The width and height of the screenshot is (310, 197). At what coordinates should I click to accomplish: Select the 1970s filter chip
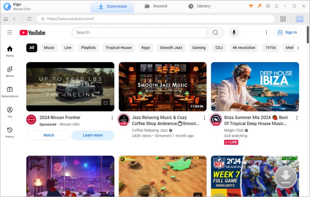[x=270, y=48]
